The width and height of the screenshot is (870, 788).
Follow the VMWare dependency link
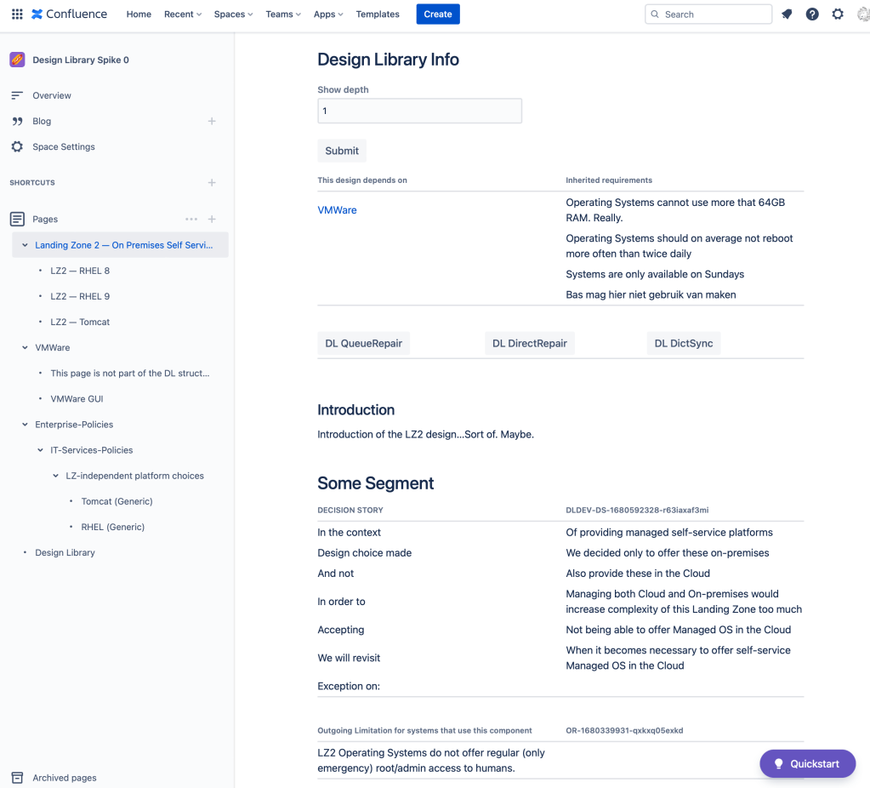tap(337, 210)
